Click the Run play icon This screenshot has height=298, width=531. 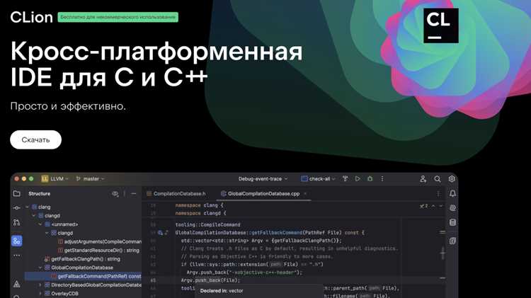358,179
